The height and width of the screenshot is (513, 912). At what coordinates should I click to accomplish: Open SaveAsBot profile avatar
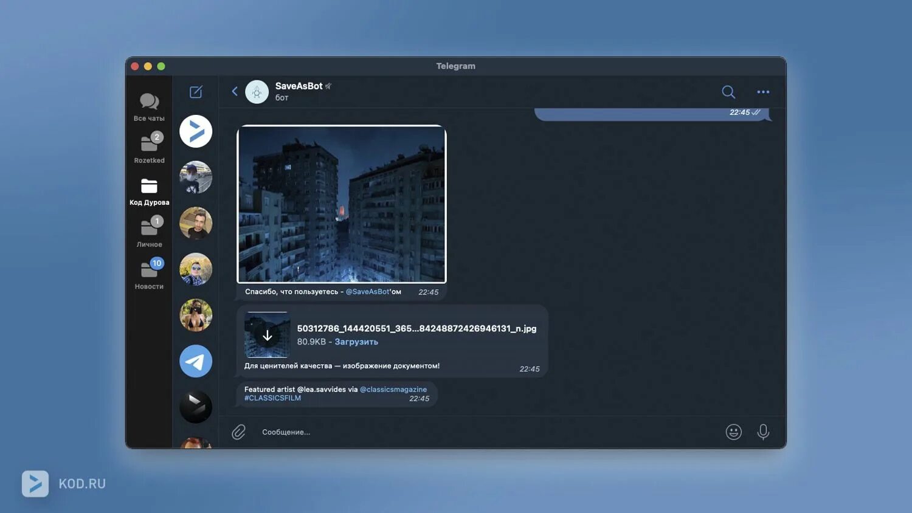(x=257, y=92)
